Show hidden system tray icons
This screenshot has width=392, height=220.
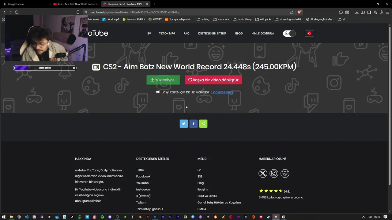(x=364, y=217)
